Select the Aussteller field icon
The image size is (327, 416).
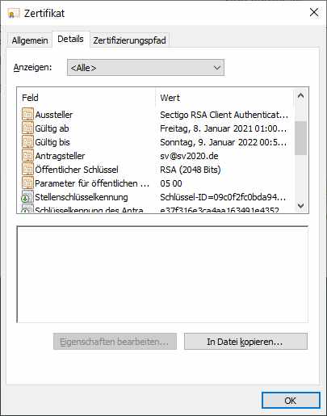(27, 115)
